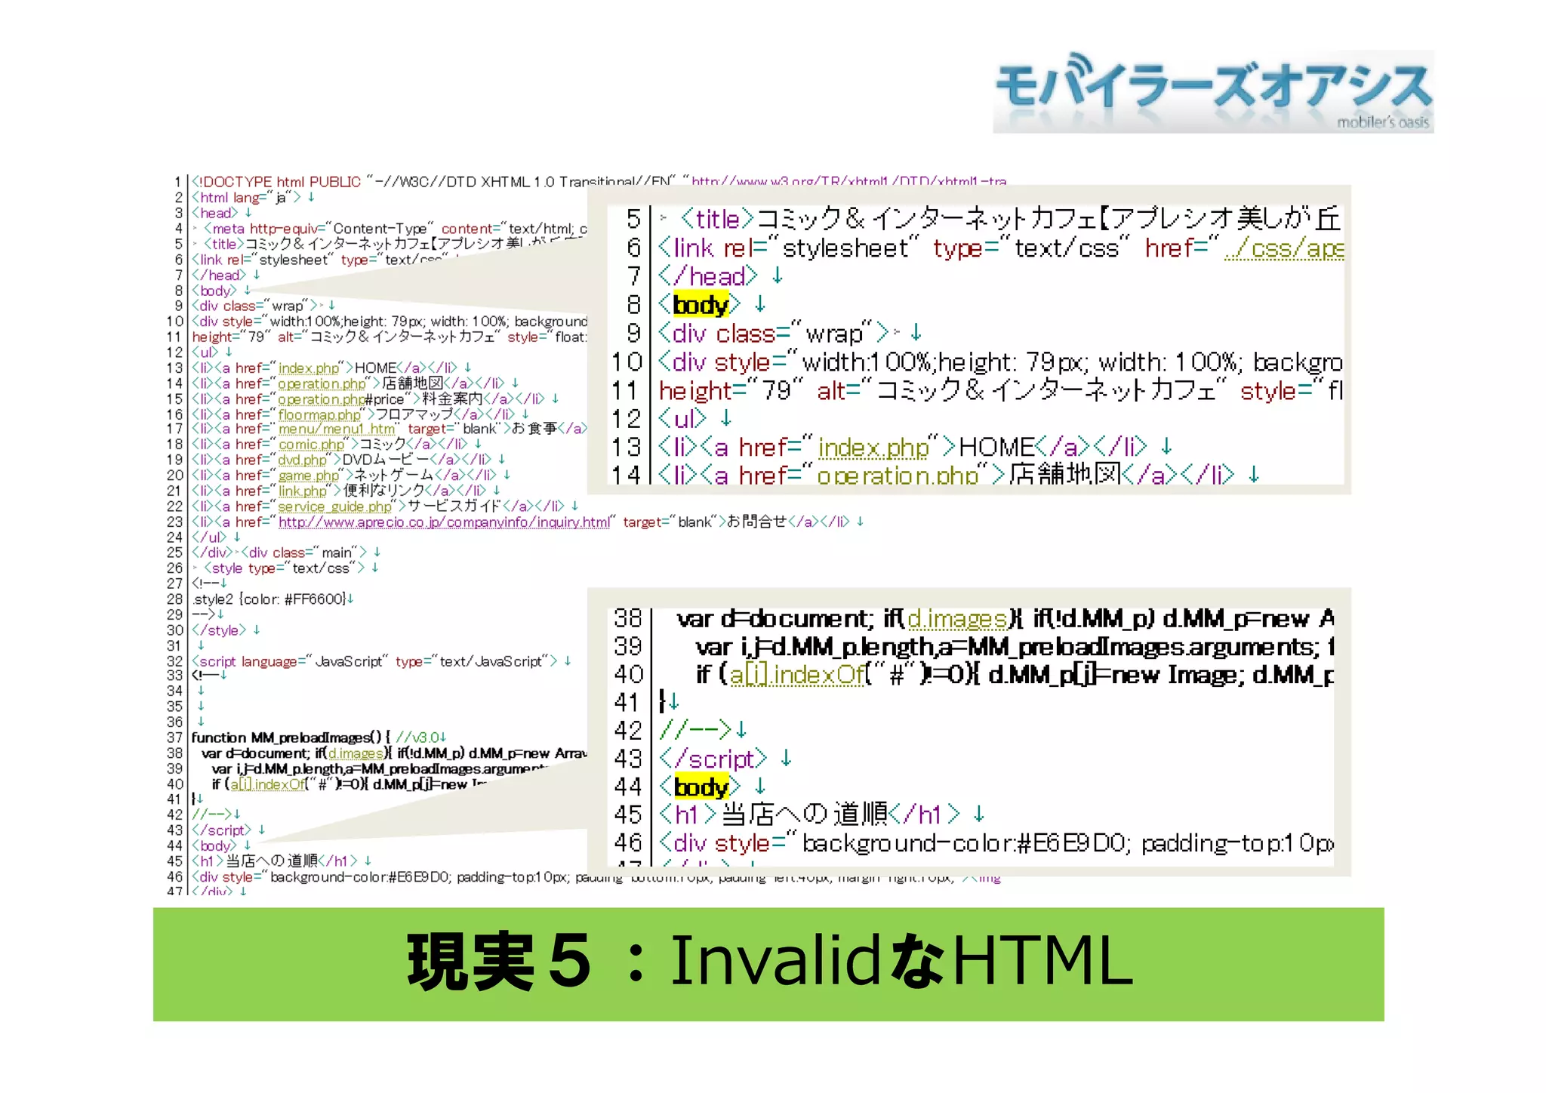This screenshot has height=1093, width=1546.
Task: Select サービスガイド text on line 22
Action: click(455, 506)
